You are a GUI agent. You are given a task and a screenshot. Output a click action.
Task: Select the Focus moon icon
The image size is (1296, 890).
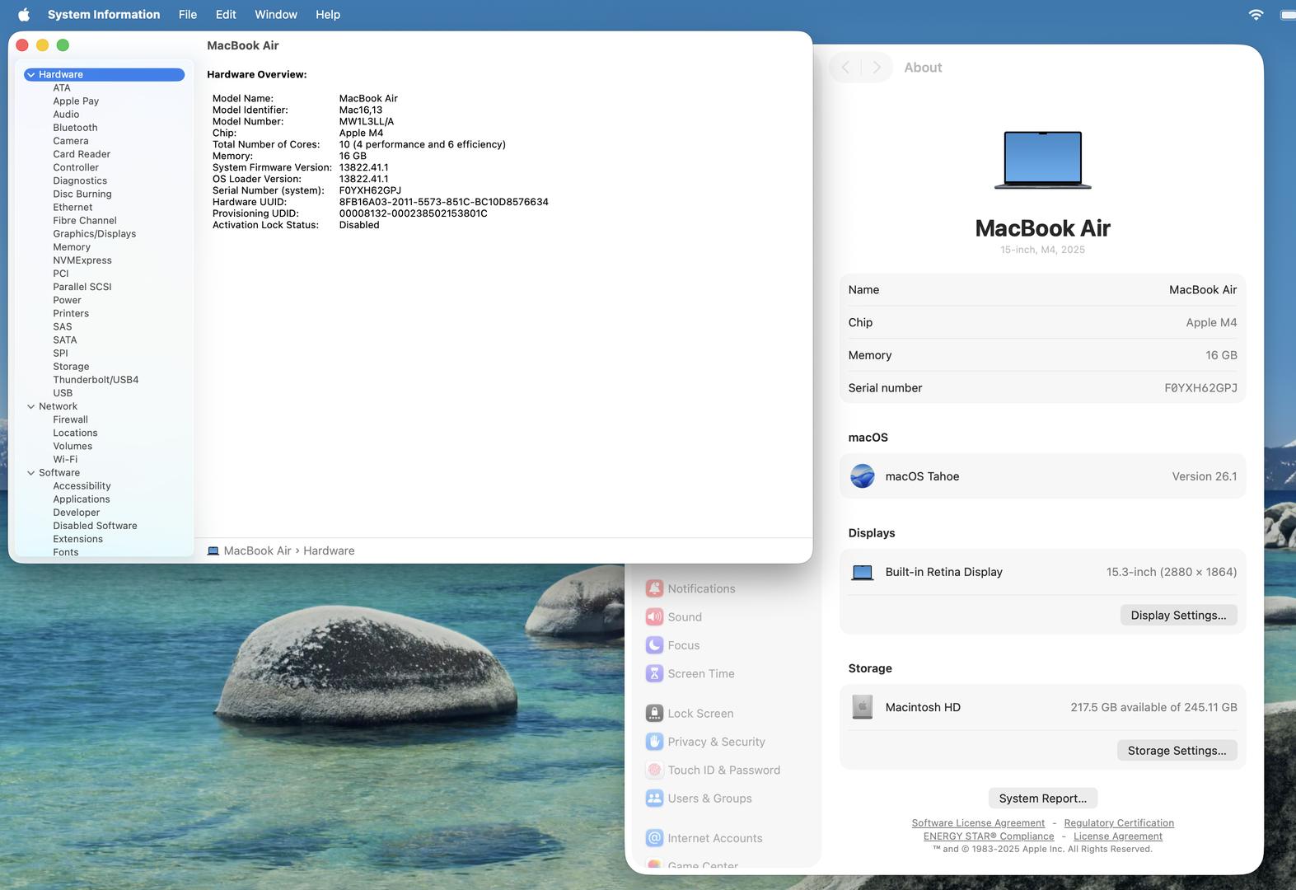pyautogui.click(x=654, y=645)
